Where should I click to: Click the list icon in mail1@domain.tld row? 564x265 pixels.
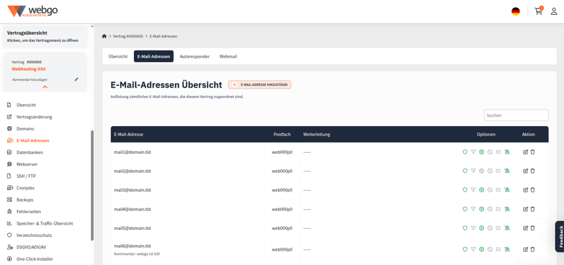[x=498, y=152]
